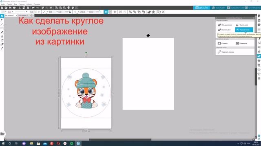Open the line style dropdown arrow
This screenshot has width=261, height=146.
point(27,12)
